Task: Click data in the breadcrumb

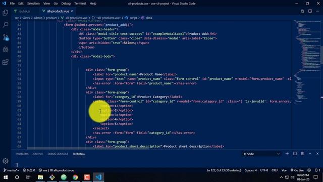Action: [x=149, y=18]
